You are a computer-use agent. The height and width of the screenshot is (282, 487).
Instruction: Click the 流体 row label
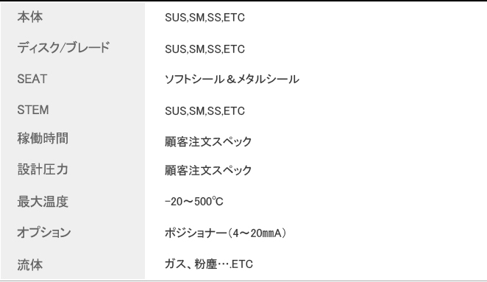point(30,265)
